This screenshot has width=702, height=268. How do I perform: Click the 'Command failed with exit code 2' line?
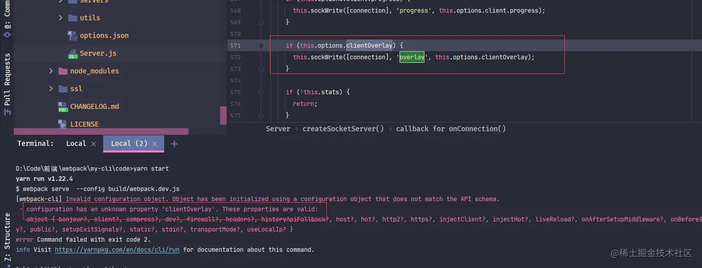(94, 240)
